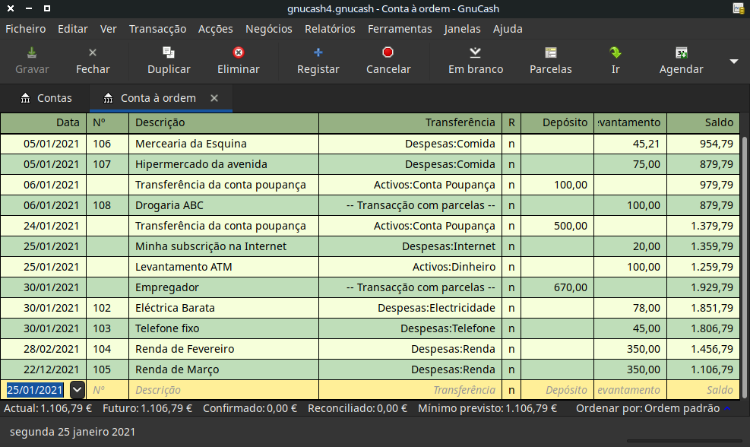Click Ordenar por: Ordem padrão sort control

[653, 407]
